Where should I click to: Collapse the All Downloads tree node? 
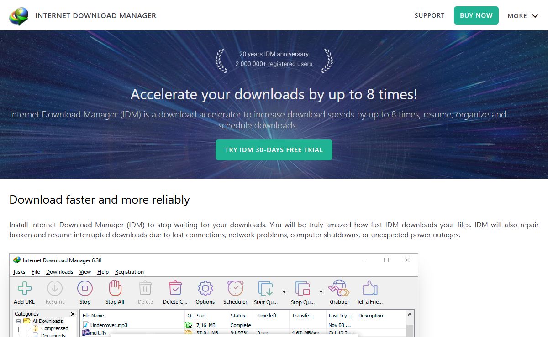(19, 321)
